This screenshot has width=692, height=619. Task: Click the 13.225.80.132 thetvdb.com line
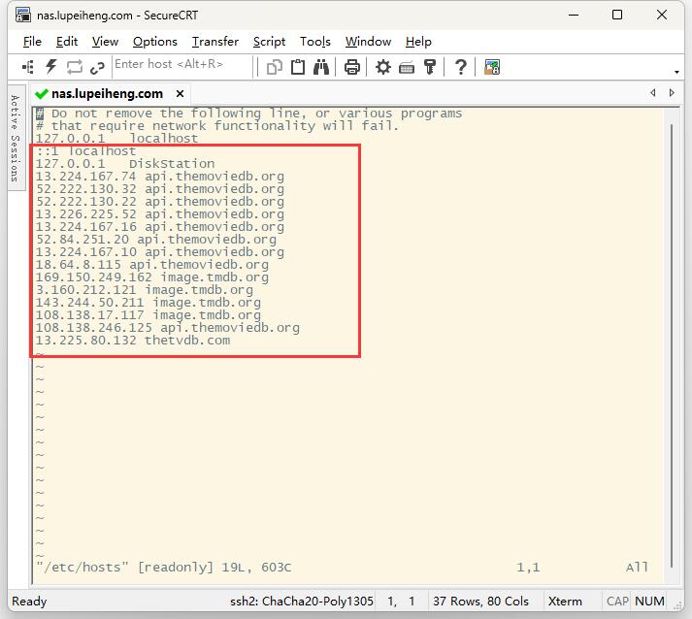(x=133, y=341)
